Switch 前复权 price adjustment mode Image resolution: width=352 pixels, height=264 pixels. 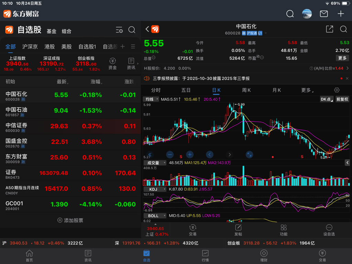342,99
